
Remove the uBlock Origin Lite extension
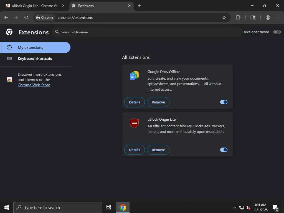pos(158,150)
